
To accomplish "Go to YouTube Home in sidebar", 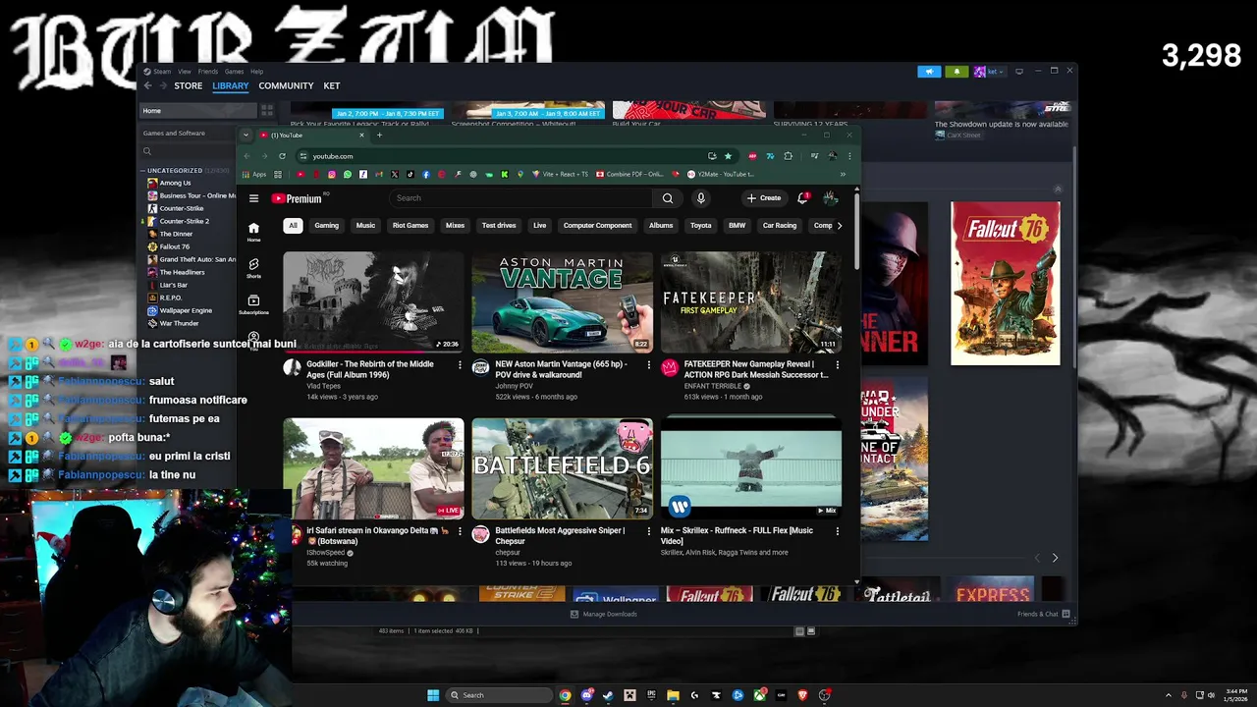I will coord(253,232).
